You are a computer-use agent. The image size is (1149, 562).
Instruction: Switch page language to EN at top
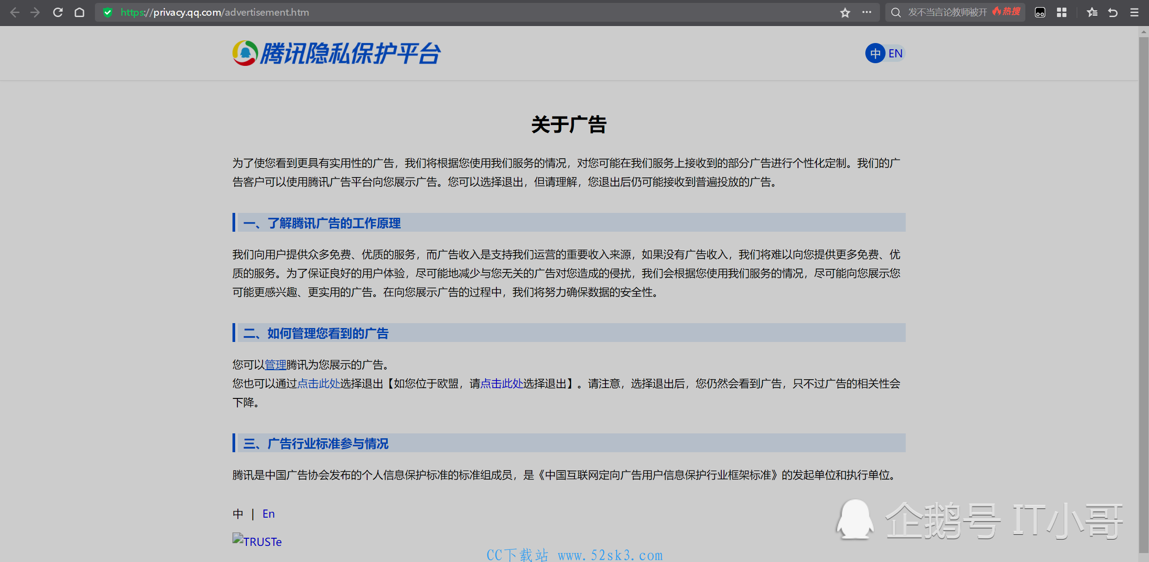point(895,53)
